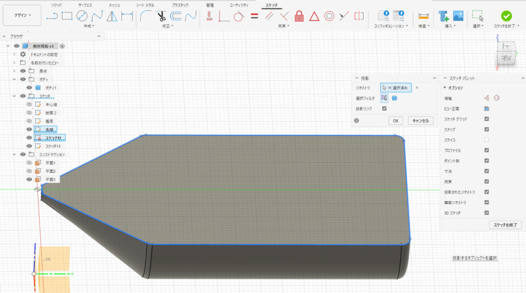Click the red lock constraint icon
Image resolution: width=526 pixels, height=293 pixels.
tap(299, 16)
